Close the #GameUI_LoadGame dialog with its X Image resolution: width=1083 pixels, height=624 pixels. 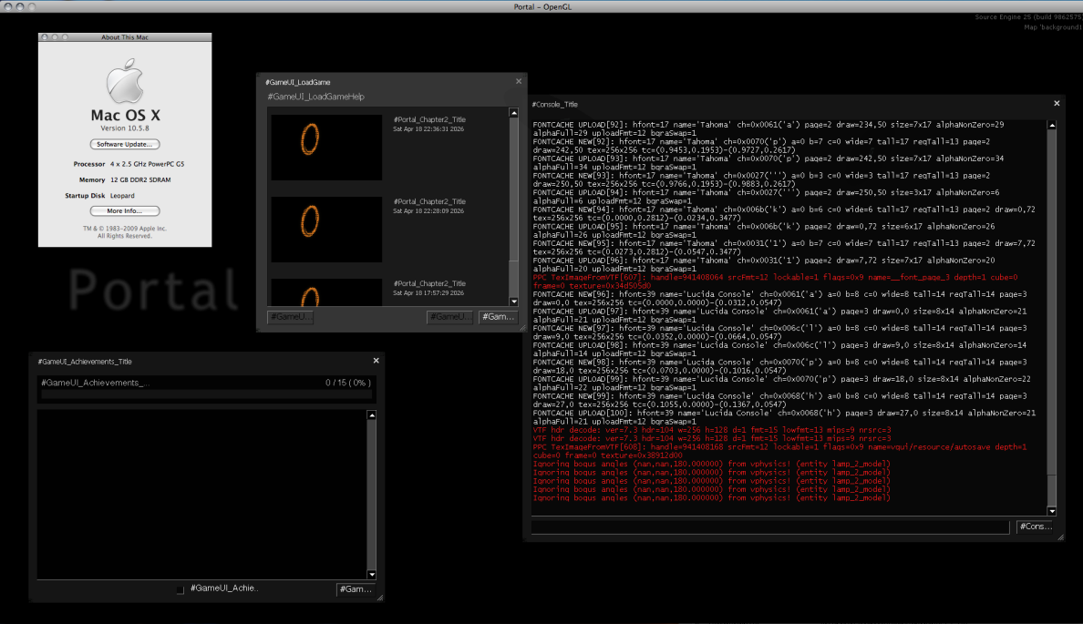[x=519, y=81]
